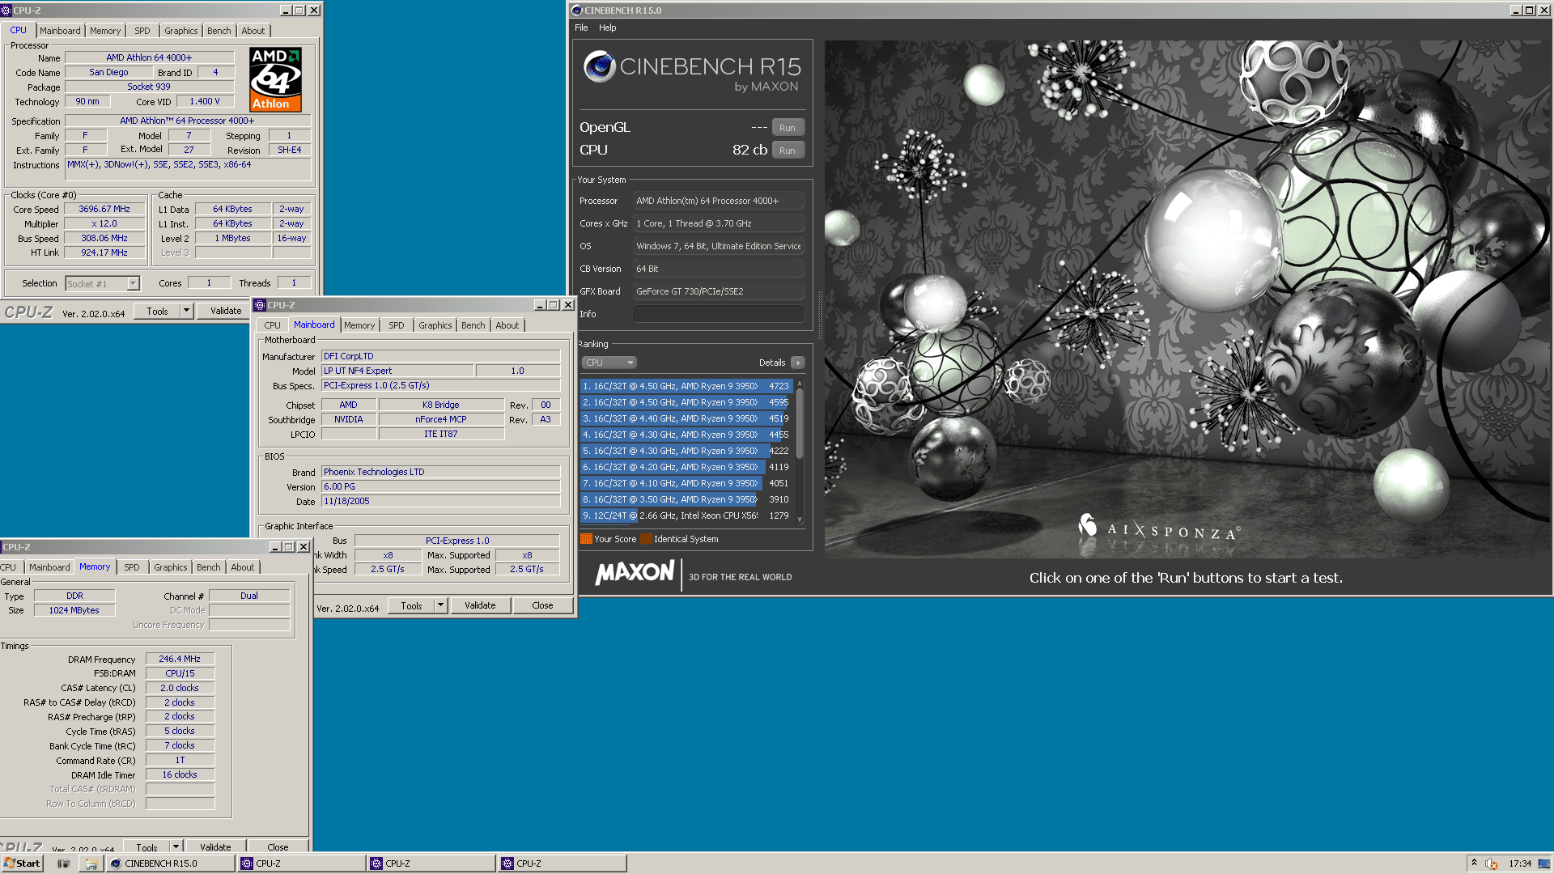Click the muted volume tray icon
The image size is (1554, 874).
(x=1491, y=863)
